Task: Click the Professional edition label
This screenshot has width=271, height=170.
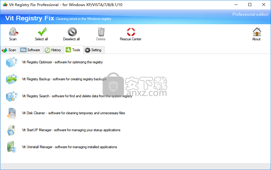Action: pyautogui.click(x=250, y=14)
